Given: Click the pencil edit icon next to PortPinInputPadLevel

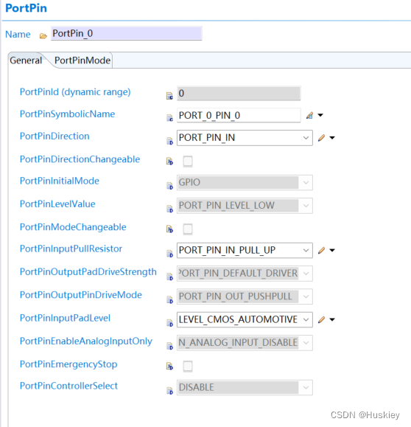Looking at the screenshot, I should (321, 319).
